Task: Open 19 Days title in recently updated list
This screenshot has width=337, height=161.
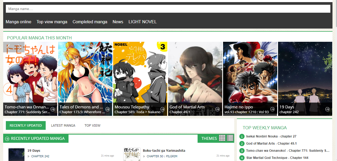Action: click(34, 151)
